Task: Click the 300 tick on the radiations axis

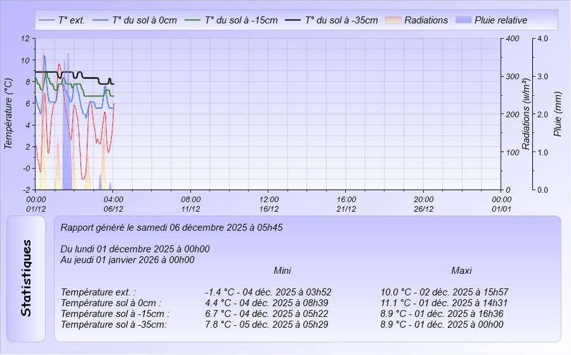Action: [513, 76]
